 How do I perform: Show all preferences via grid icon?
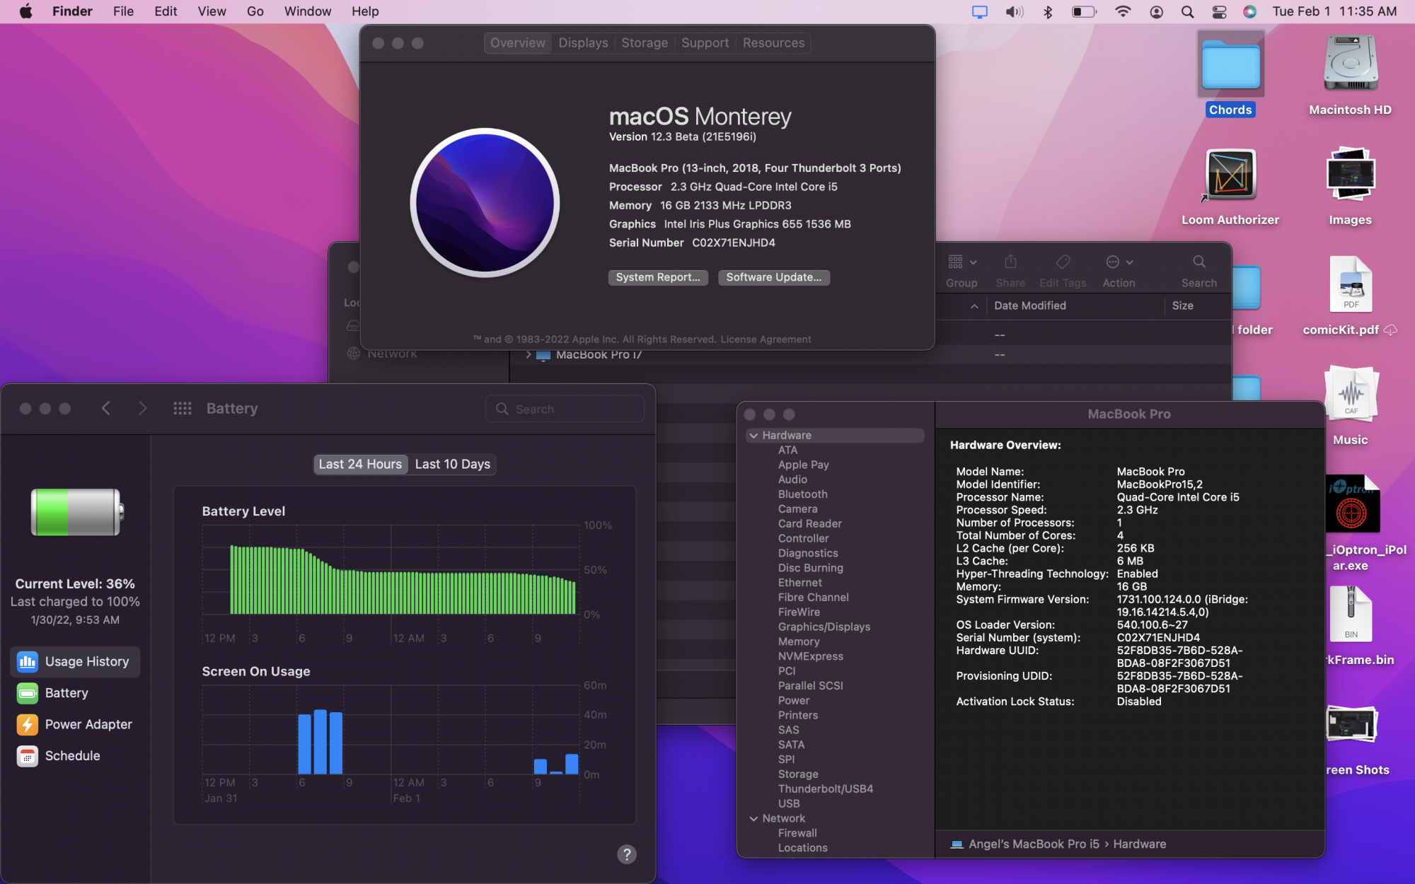pos(183,408)
